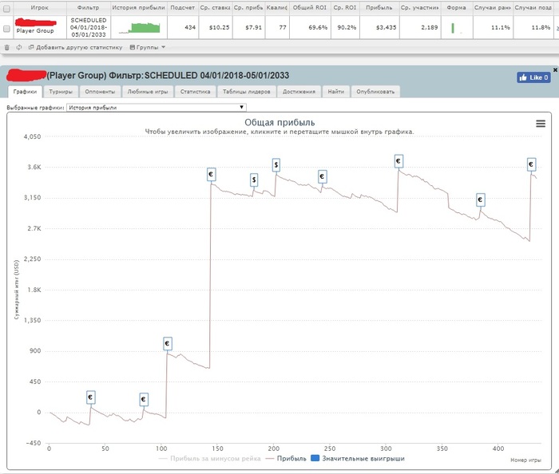Sort by the Прибыль column header
The image size is (559, 474).
(379, 7)
